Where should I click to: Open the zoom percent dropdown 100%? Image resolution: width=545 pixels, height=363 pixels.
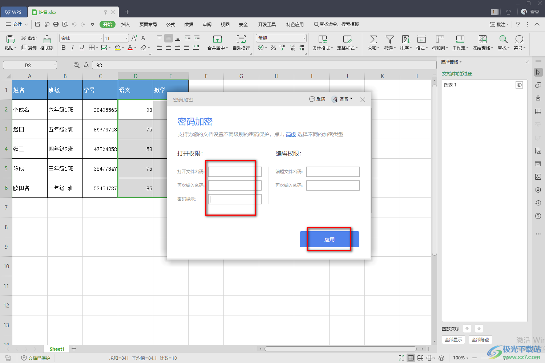pos(460,358)
